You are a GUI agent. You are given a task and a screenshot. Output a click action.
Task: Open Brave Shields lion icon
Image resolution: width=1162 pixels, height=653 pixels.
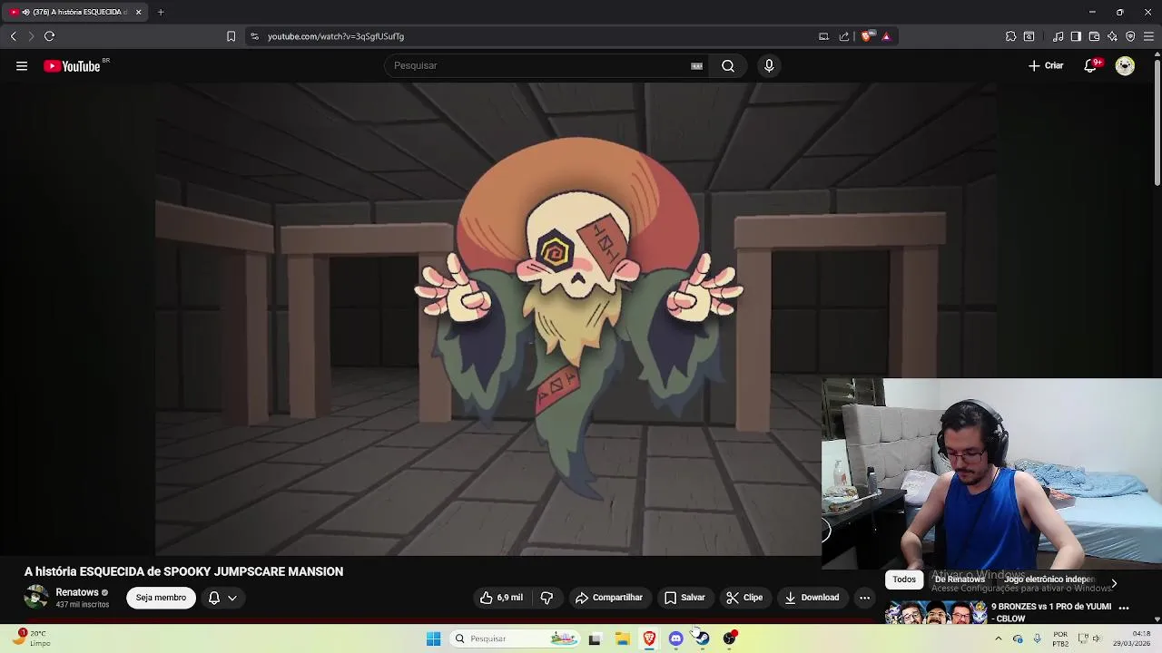(x=868, y=36)
